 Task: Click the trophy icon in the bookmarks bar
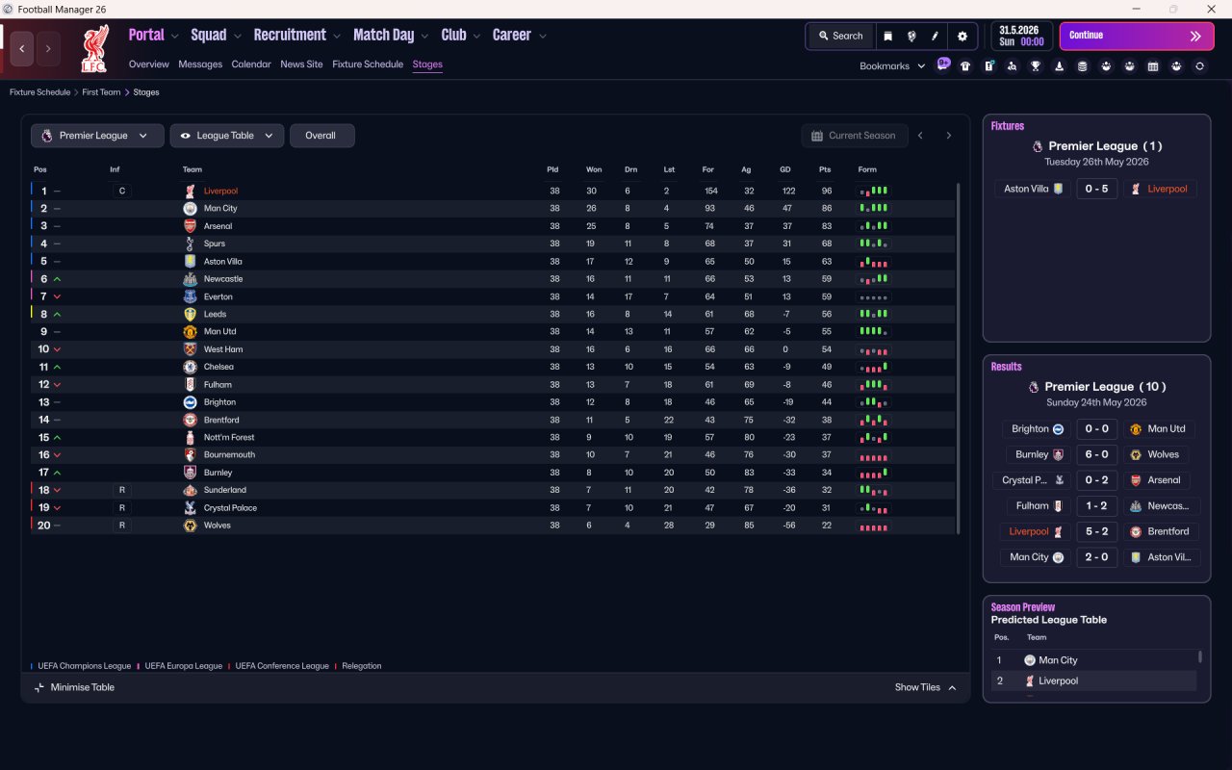(x=1036, y=66)
